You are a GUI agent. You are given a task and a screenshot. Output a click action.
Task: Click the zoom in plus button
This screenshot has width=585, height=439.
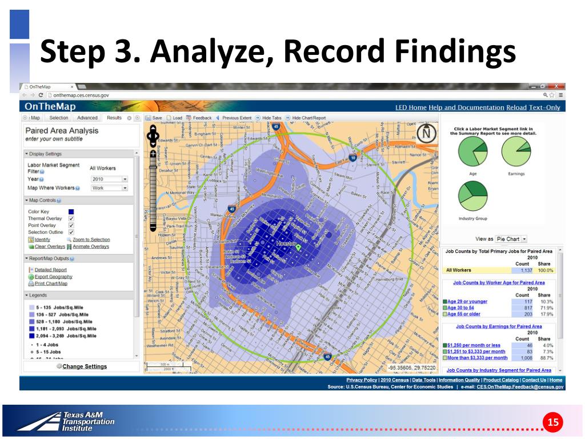(x=153, y=154)
